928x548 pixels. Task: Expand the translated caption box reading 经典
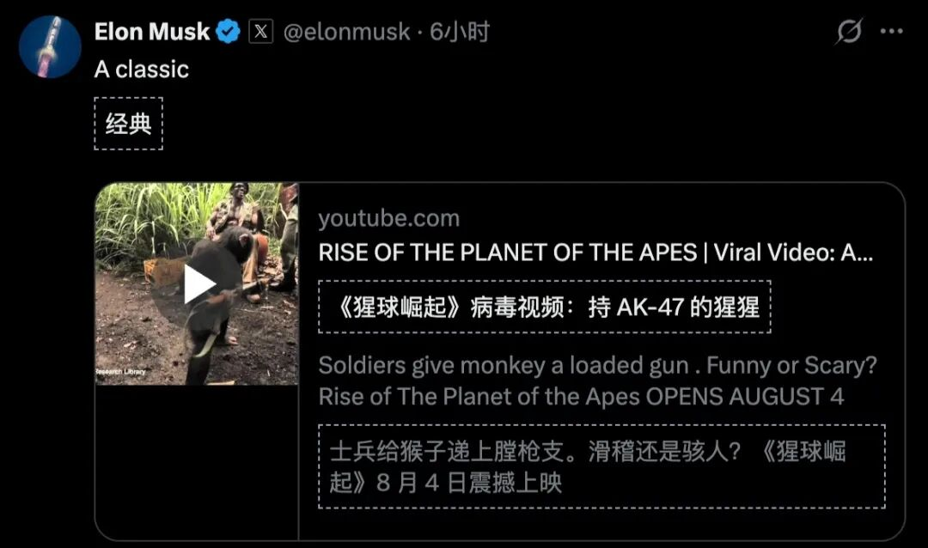127,123
